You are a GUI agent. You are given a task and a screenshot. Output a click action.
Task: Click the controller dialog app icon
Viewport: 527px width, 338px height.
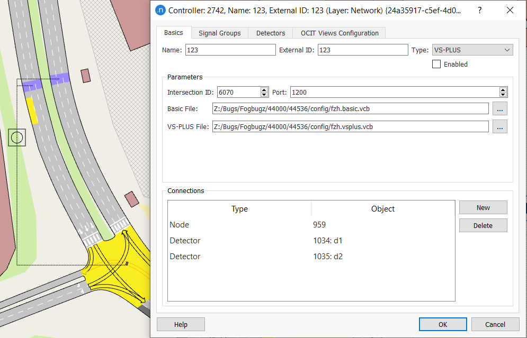click(x=159, y=10)
